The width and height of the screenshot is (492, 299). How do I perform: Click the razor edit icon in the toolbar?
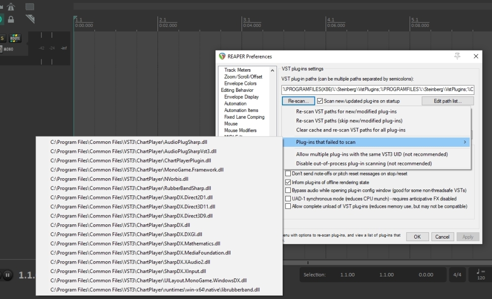pos(29,19)
